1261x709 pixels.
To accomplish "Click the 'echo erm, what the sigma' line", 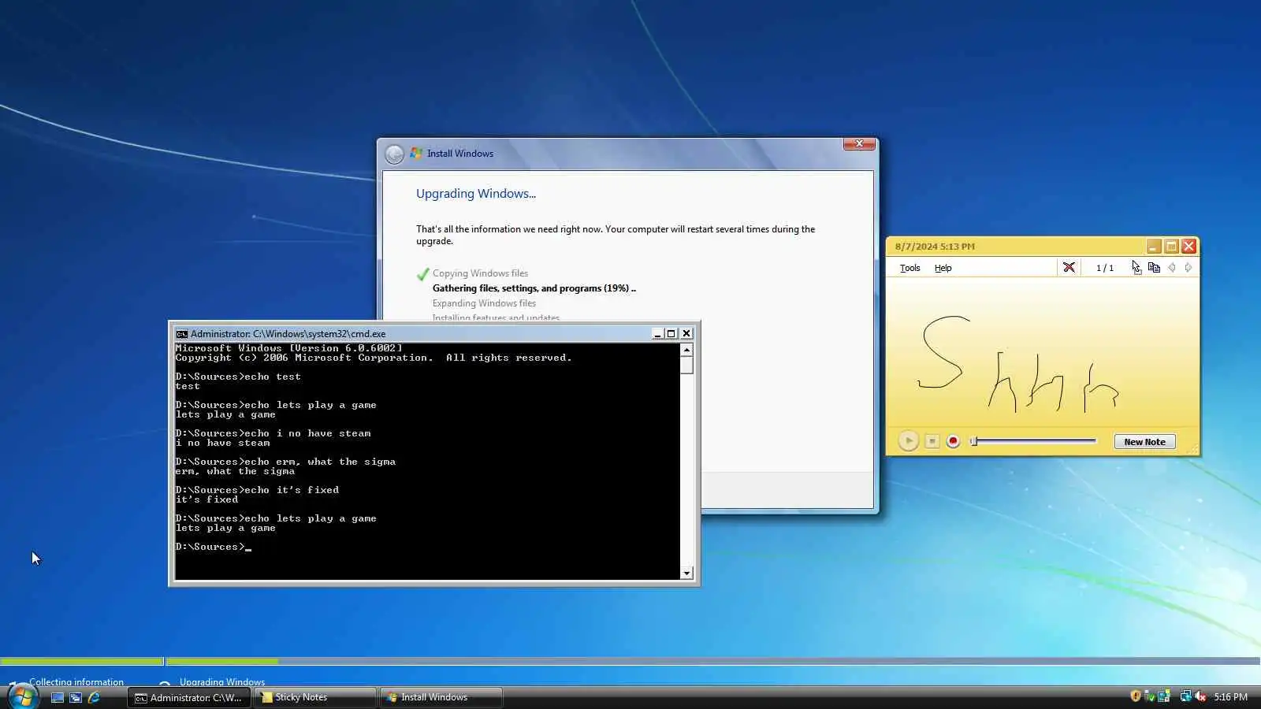I will [285, 462].
